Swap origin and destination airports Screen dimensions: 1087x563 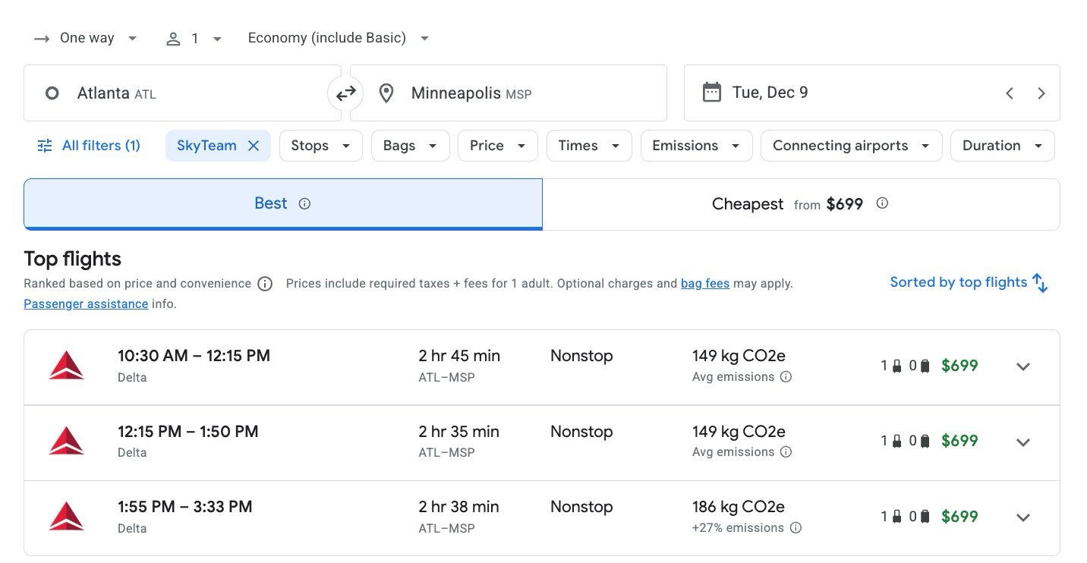coord(345,93)
